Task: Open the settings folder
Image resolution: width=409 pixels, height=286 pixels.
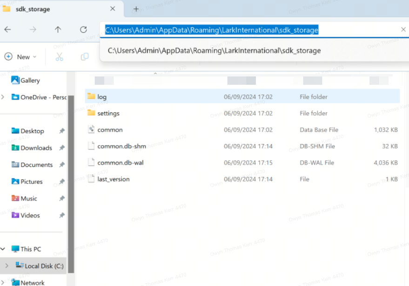Action: click(107, 113)
